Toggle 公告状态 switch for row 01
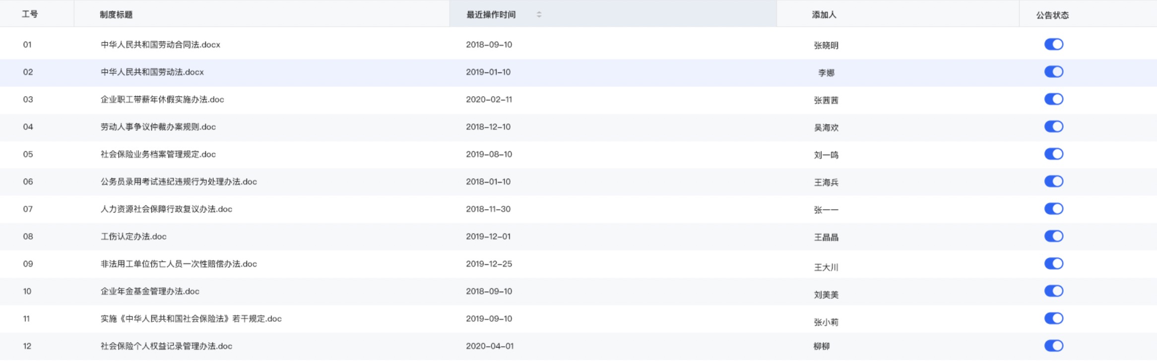The width and height of the screenshot is (1157, 363). [x=1053, y=45]
